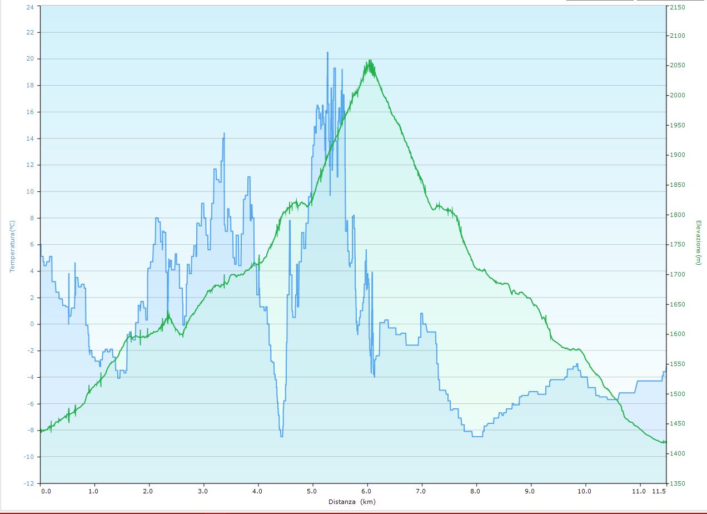707x514 pixels.
Task: Click the 11.5 distance tick label
Action: (659, 491)
